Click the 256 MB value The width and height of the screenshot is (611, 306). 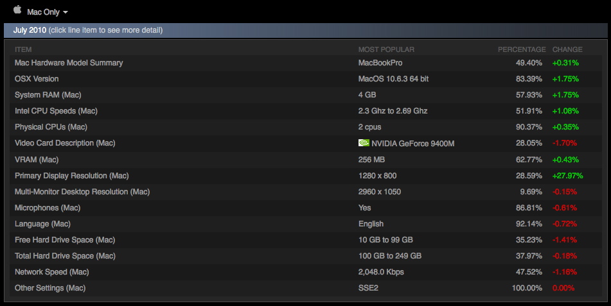click(372, 160)
